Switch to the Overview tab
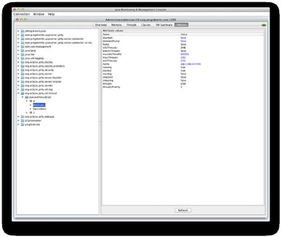The width and height of the screenshot is (281, 237). coord(101,25)
